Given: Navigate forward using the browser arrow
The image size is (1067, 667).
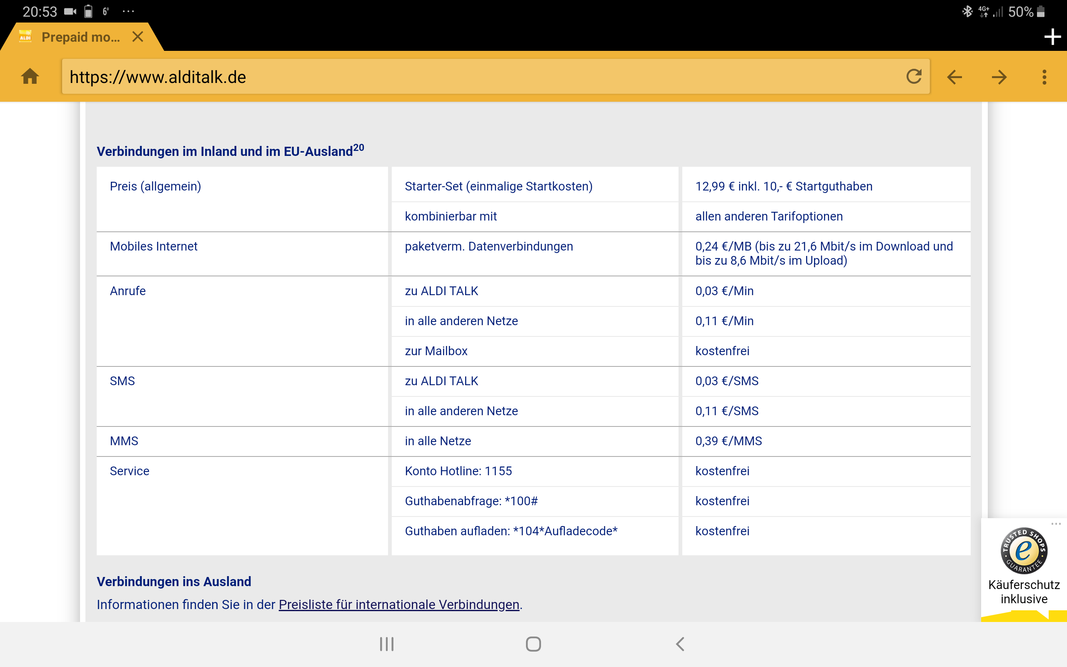Looking at the screenshot, I should click(x=999, y=77).
